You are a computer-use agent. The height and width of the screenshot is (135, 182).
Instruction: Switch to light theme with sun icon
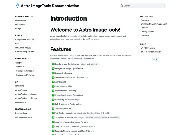[154, 59]
